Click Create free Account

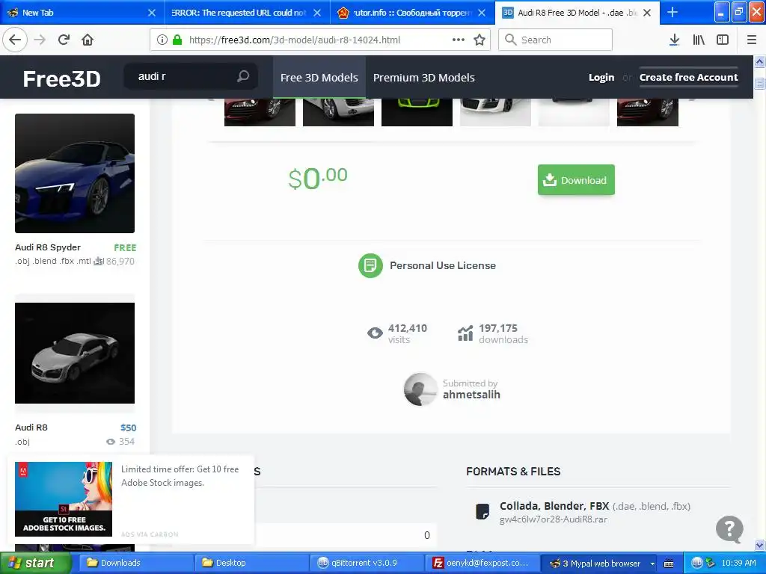(x=689, y=77)
